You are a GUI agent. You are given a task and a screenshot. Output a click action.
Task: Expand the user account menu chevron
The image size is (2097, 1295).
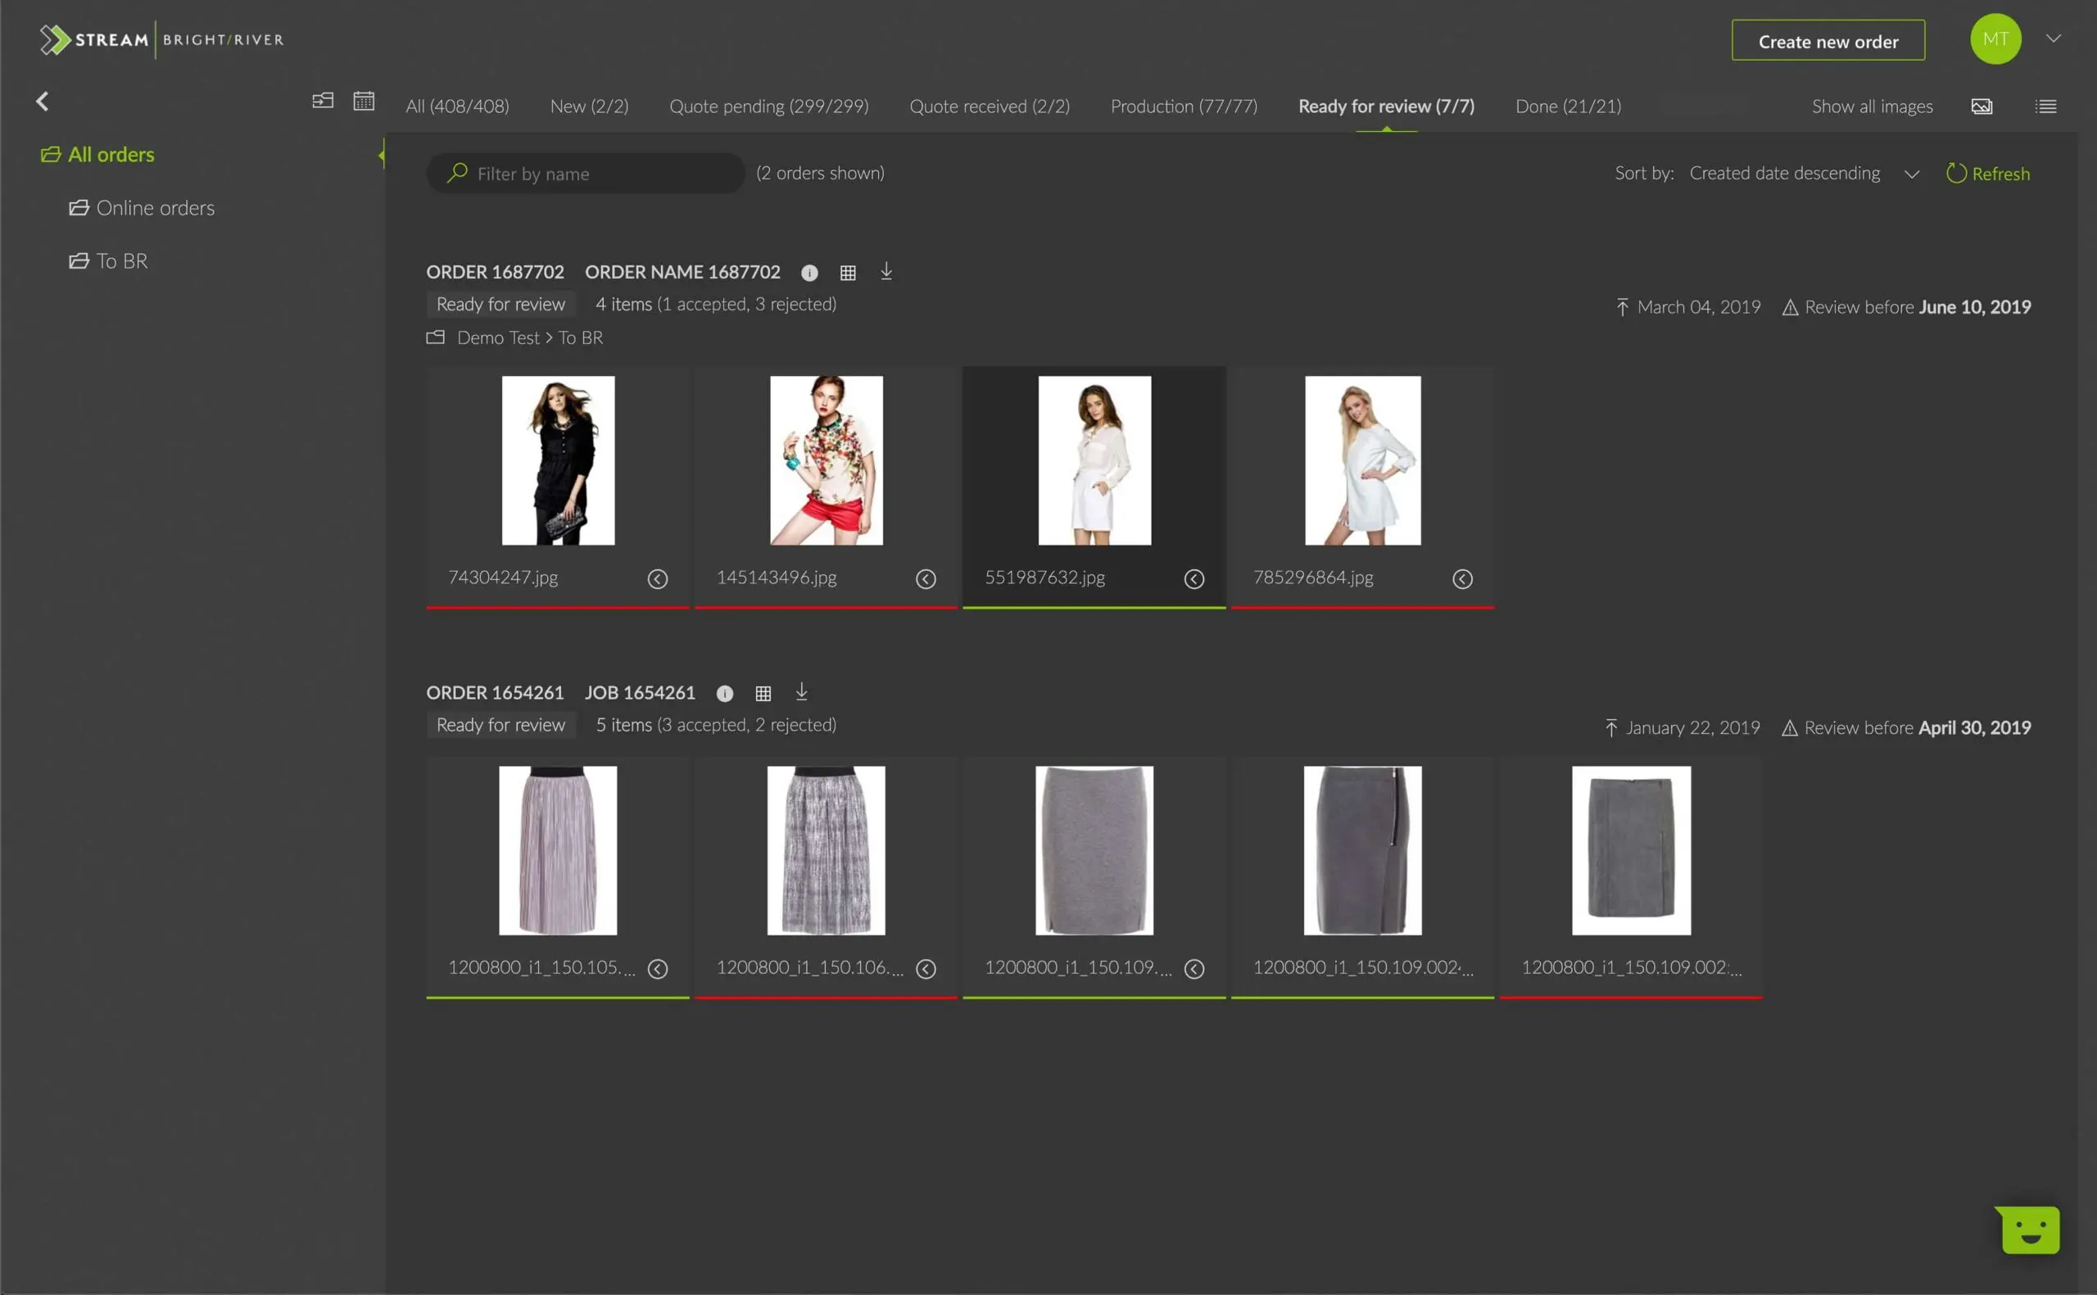pos(2054,38)
